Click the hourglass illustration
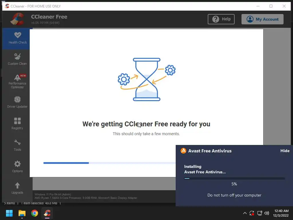 pos(147,79)
